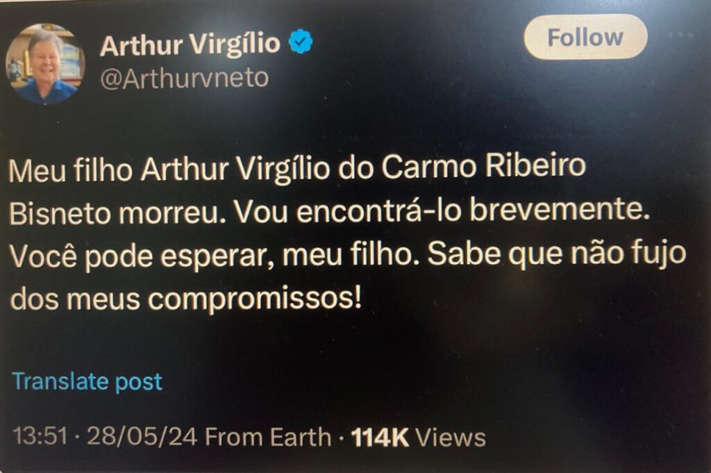Viewport: 711px width, 473px height.
Task: Click the word encontrá-lo in the post
Action: click(x=379, y=211)
